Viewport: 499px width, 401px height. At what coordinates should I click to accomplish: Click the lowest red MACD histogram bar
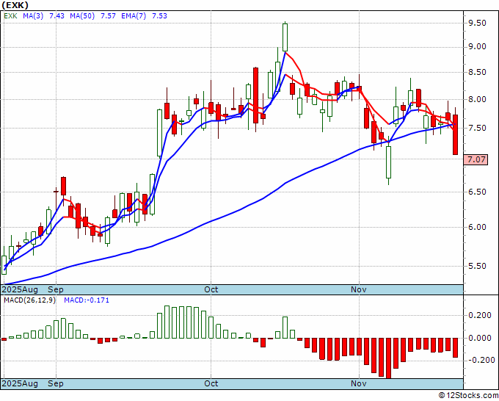click(x=389, y=358)
